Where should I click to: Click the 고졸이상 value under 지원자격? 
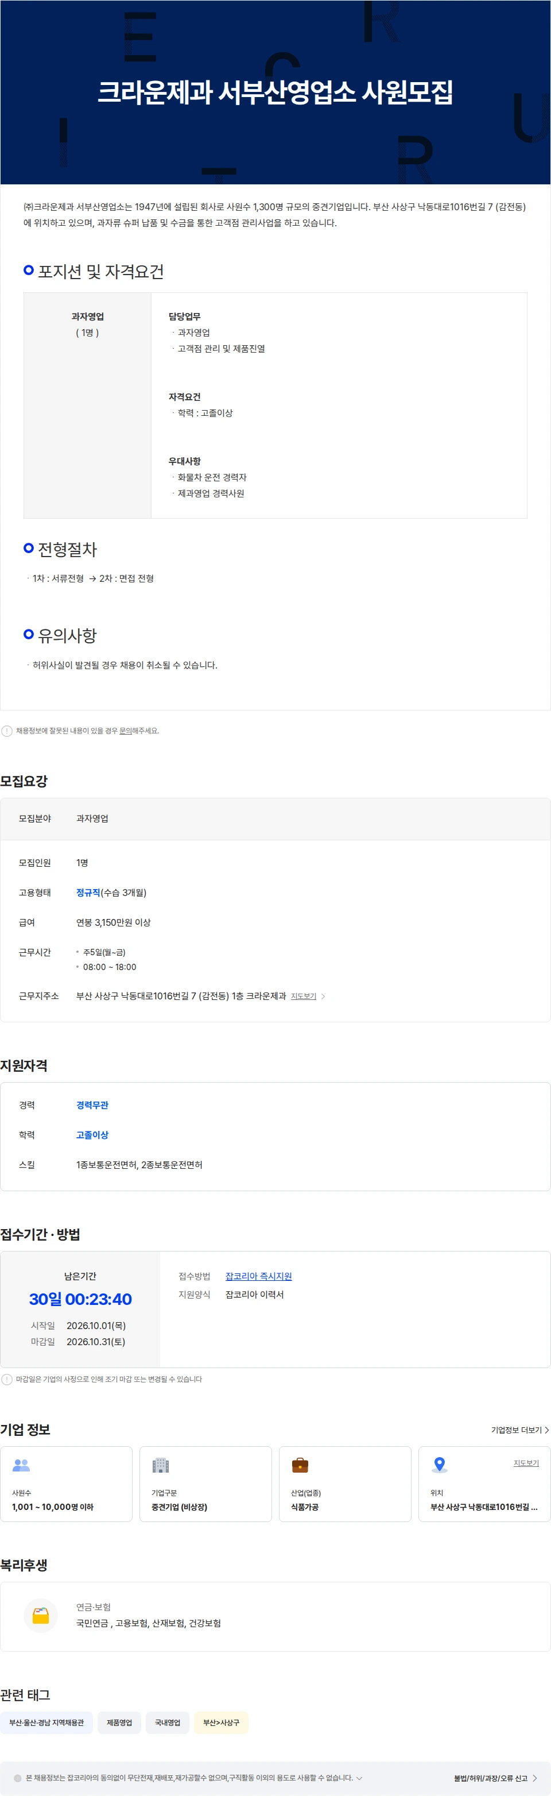pyautogui.click(x=92, y=1135)
